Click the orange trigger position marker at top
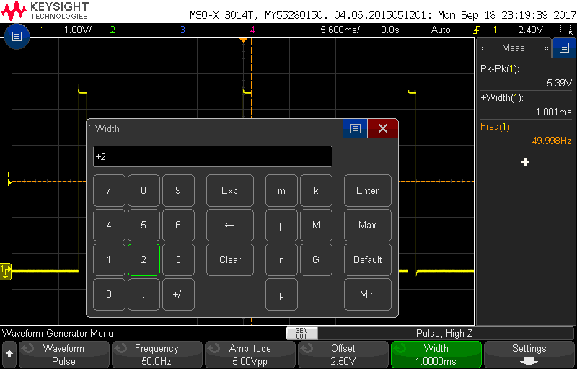This screenshot has width=577, height=369. click(x=243, y=40)
